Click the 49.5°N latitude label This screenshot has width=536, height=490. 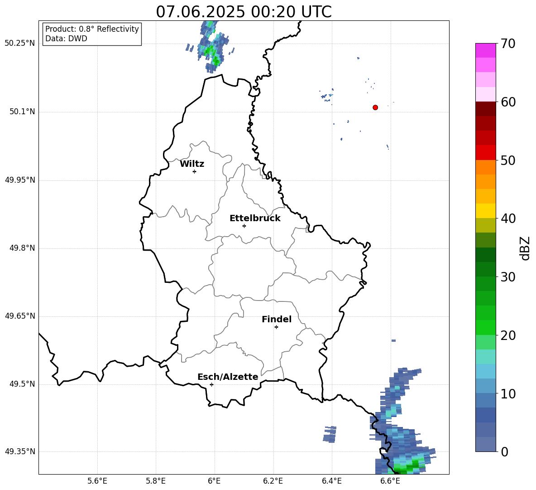(x=22, y=384)
